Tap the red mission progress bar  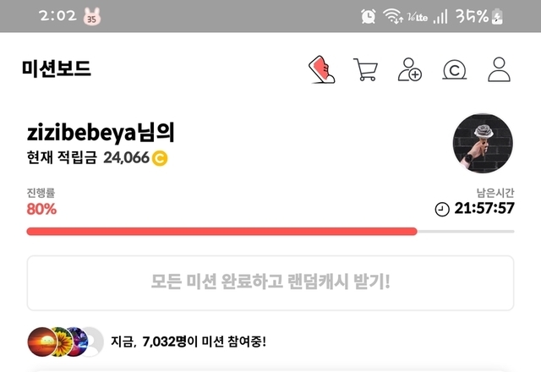click(x=270, y=231)
